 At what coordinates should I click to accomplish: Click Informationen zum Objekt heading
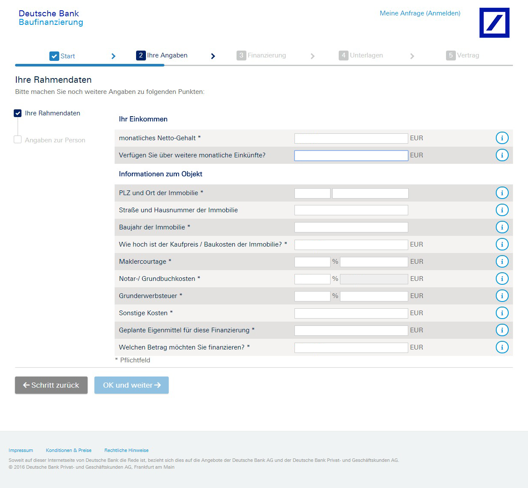(161, 174)
